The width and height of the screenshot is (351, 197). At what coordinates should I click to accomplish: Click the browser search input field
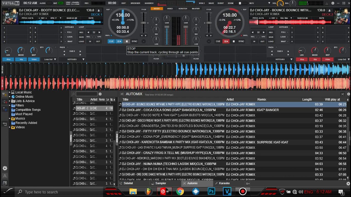86,94
